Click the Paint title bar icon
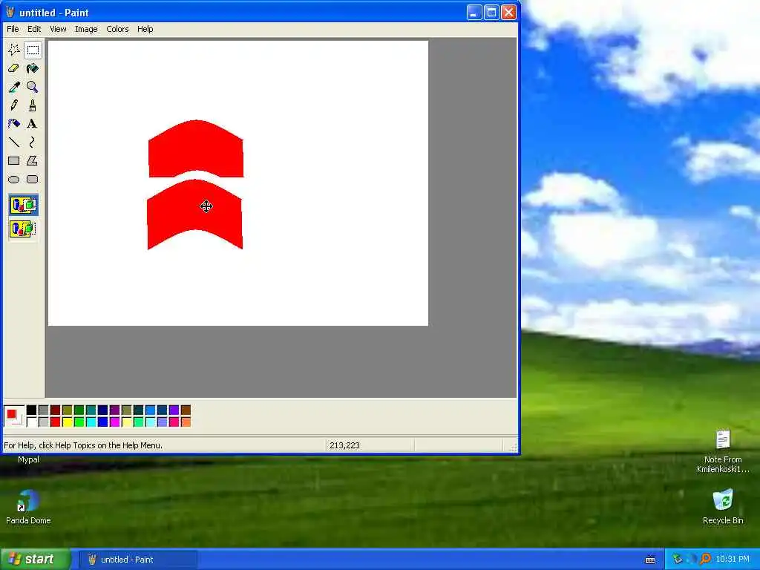This screenshot has width=760, height=570. click(x=10, y=12)
